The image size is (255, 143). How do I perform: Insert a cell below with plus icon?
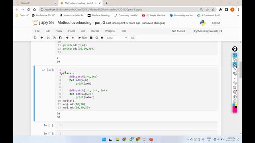(41, 38)
